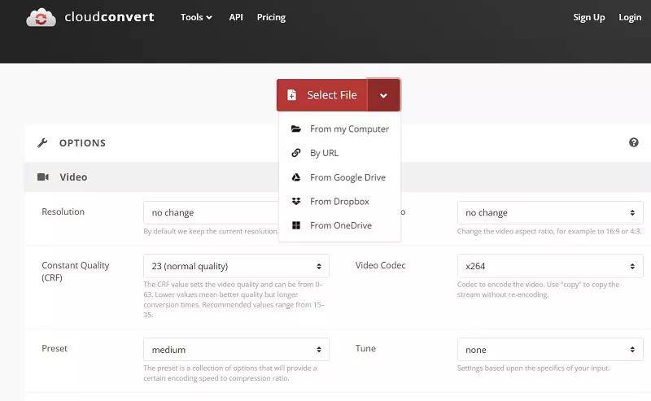Expand the Tune none dropdown
The width and height of the screenshot is (651, 401).
click(550, 350)
